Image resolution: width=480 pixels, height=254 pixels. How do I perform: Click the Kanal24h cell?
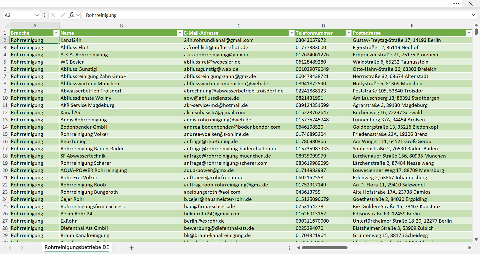(x=121, y=40)
